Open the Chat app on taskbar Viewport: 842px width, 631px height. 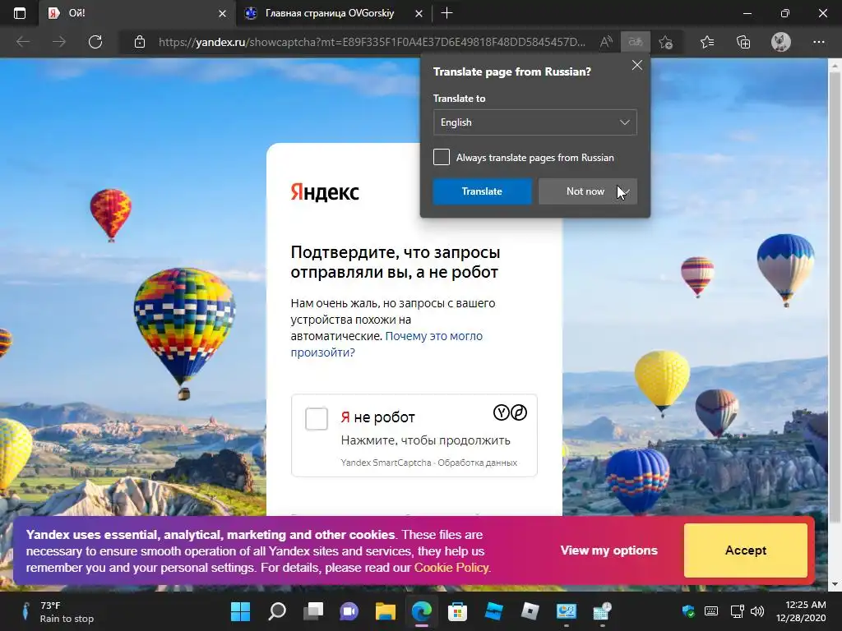pyautogui.click(x=349, y=611)
